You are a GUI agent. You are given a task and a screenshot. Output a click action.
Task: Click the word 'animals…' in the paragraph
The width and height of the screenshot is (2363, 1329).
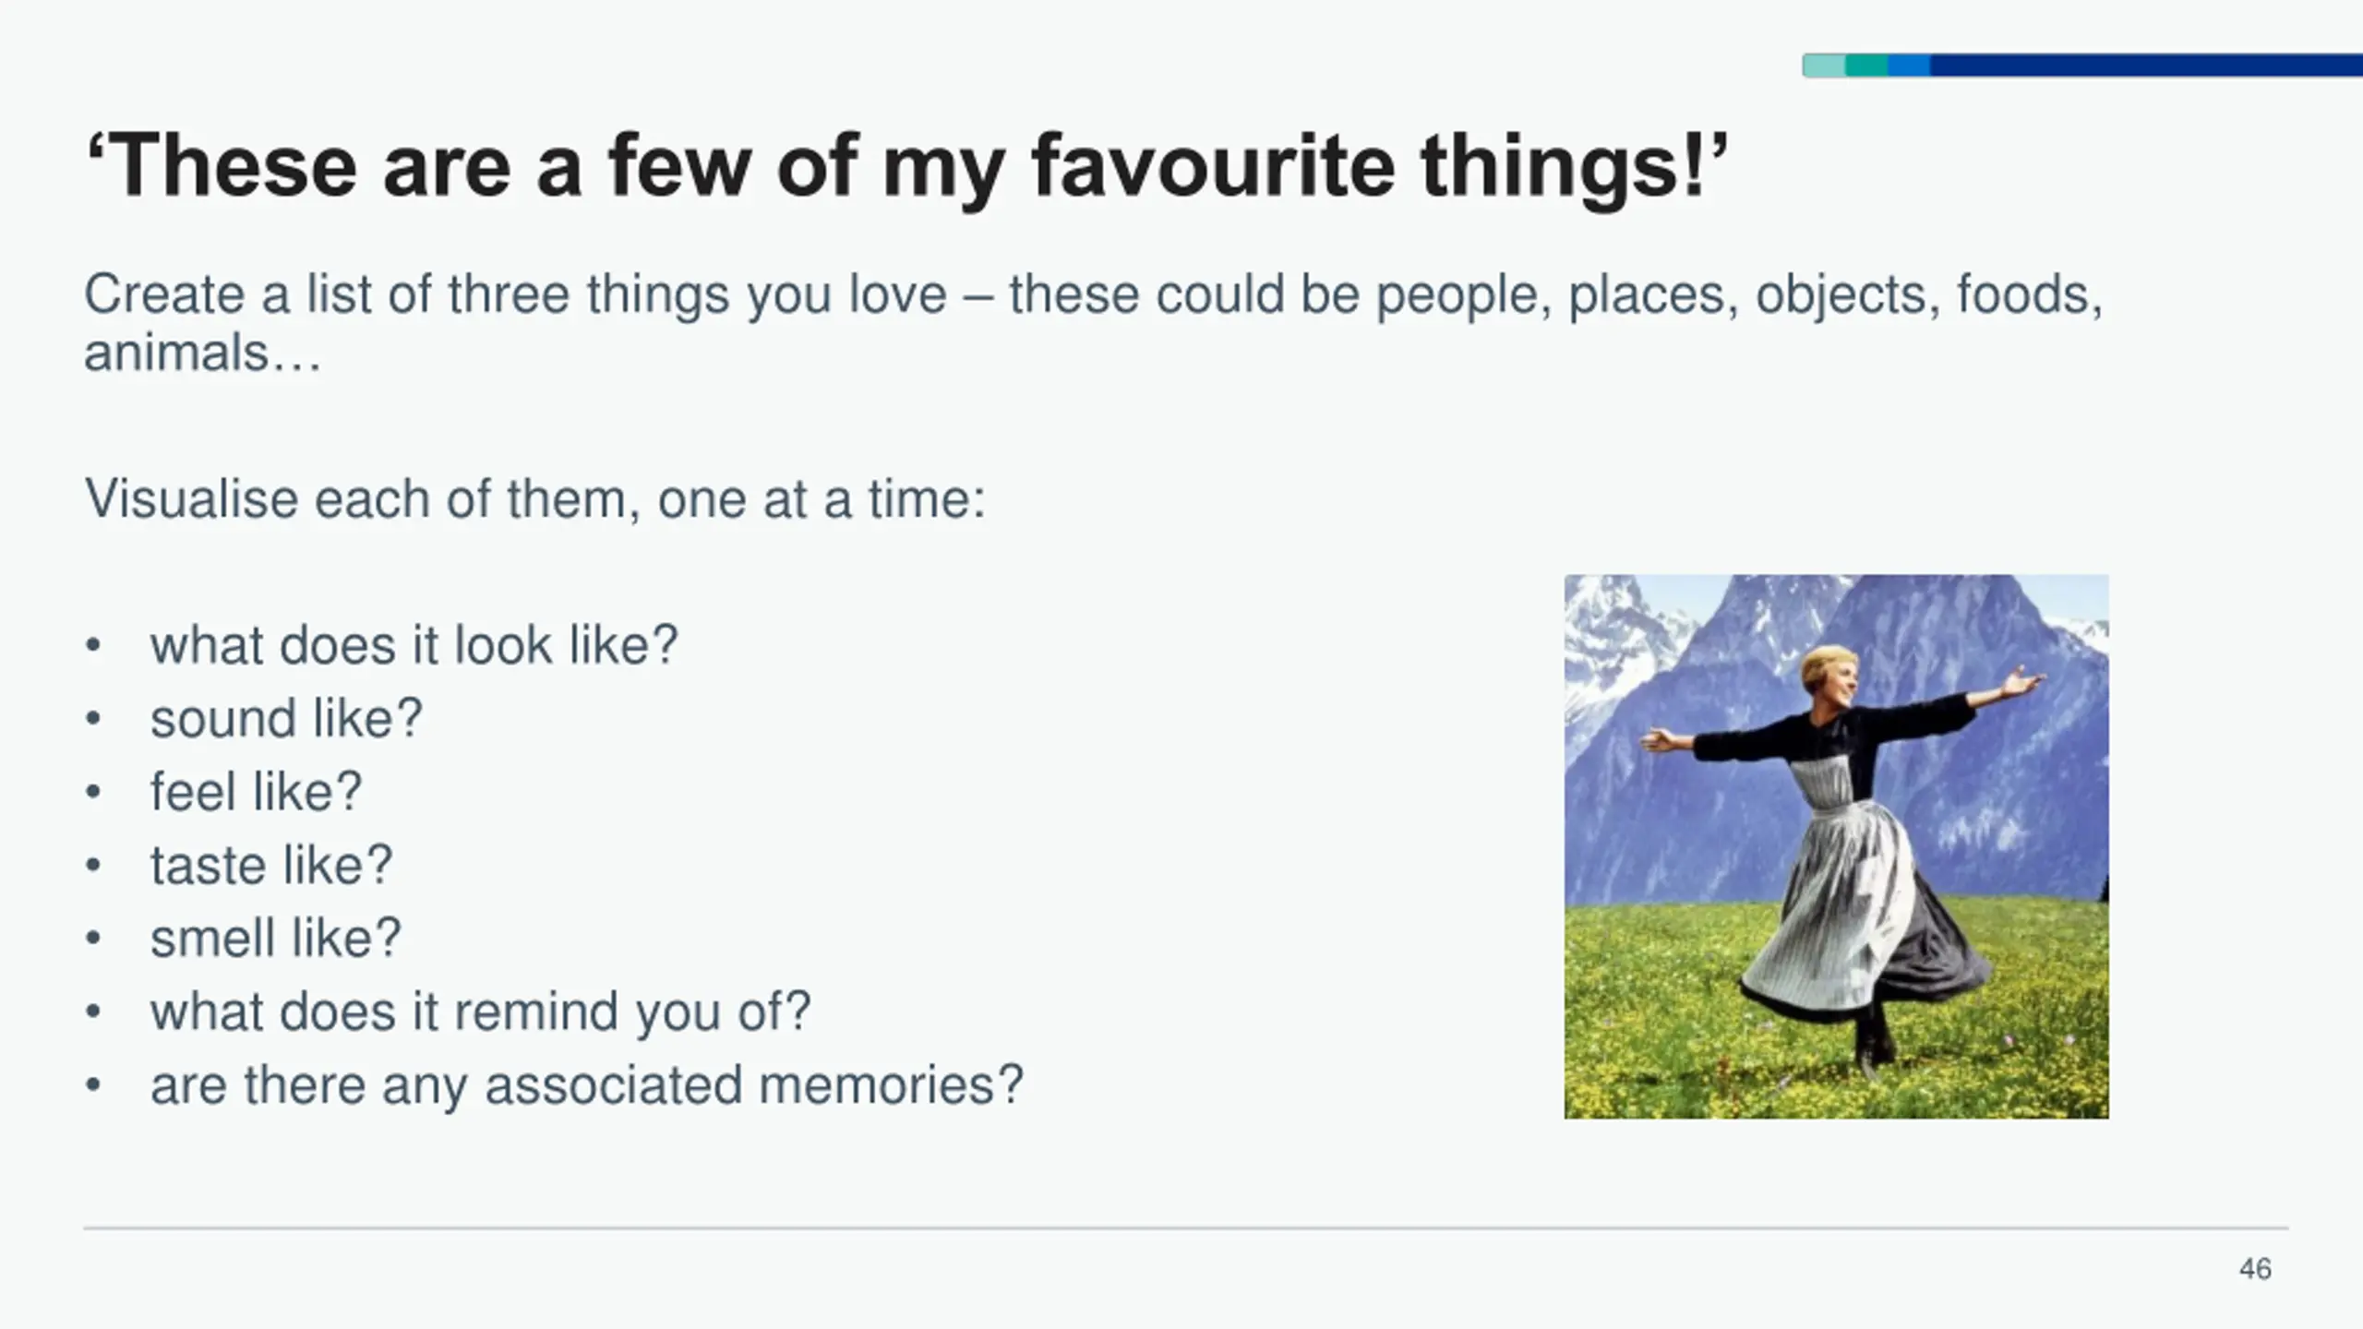tap(203, 353)
